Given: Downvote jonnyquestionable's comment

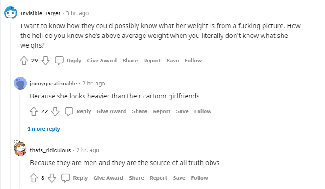Looking at the screenshot, I should coord(55,111).
